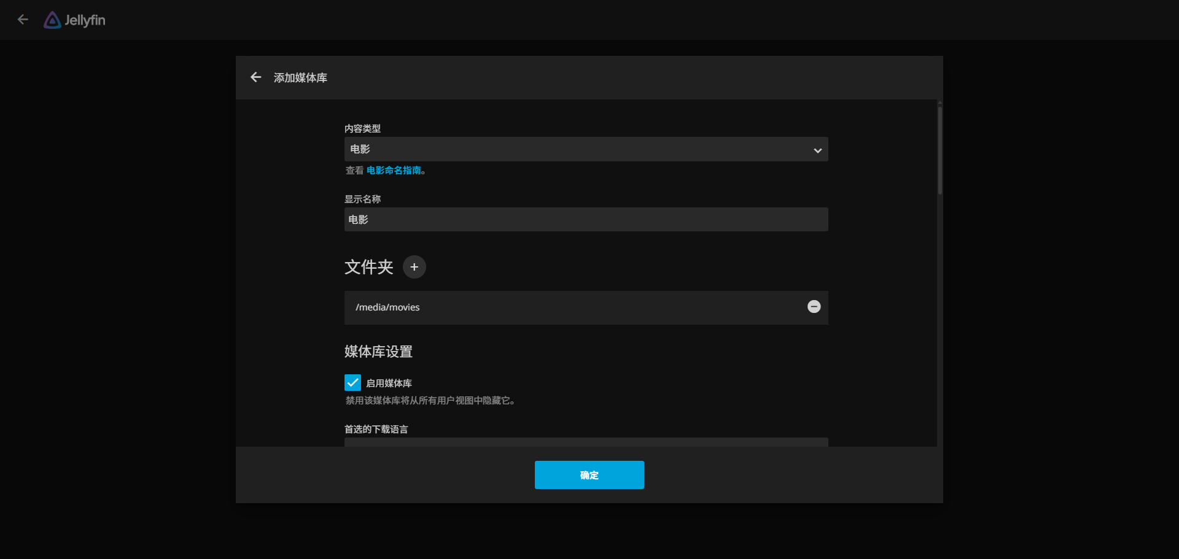
Task: Open the 首选的下载语言 dropdown
Action: coord(586,442)
